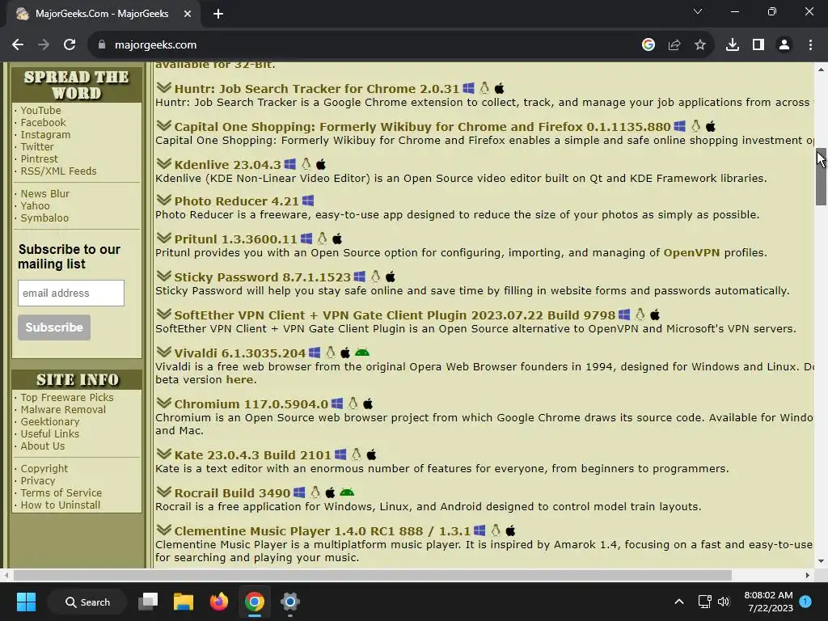Open the Chrome downloads icon
This screenshot has height=621, width=828.
[733, 45]
